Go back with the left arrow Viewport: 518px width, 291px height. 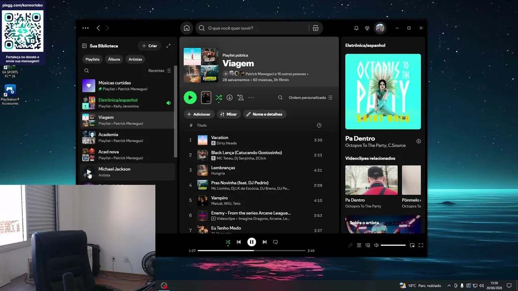(x=98, y=28)
